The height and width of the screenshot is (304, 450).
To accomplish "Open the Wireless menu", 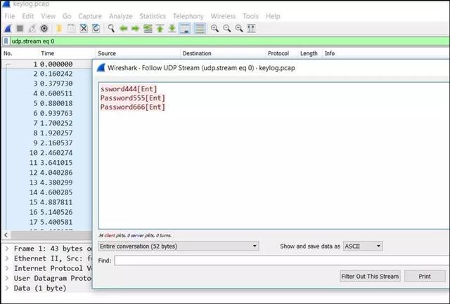I will (223, 16).
